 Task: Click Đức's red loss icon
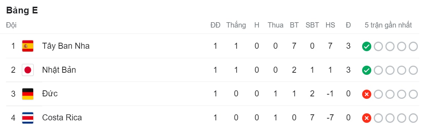[367, 94]
